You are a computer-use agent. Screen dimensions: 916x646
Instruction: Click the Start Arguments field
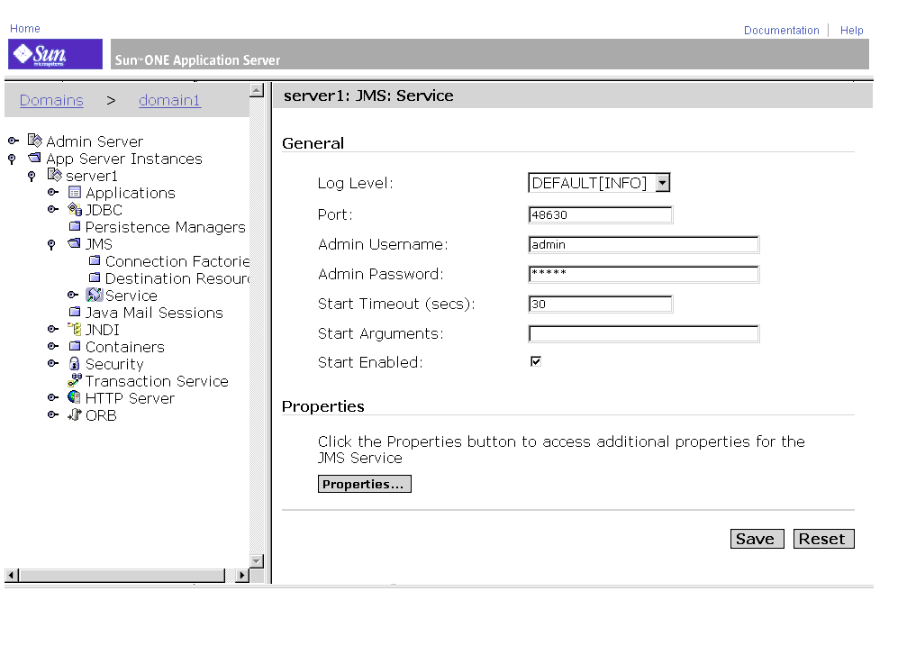click(643, 334)
